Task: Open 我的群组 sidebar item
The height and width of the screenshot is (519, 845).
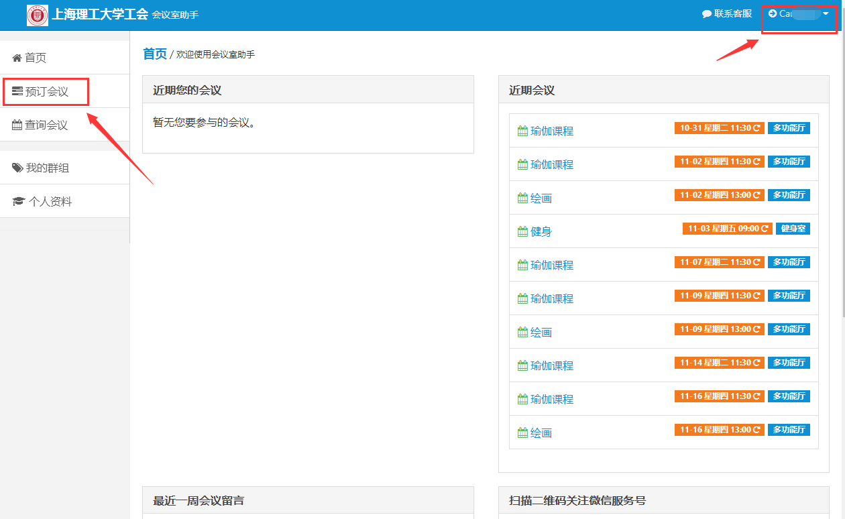Action: pyautogui.click(x=47, y=168)
